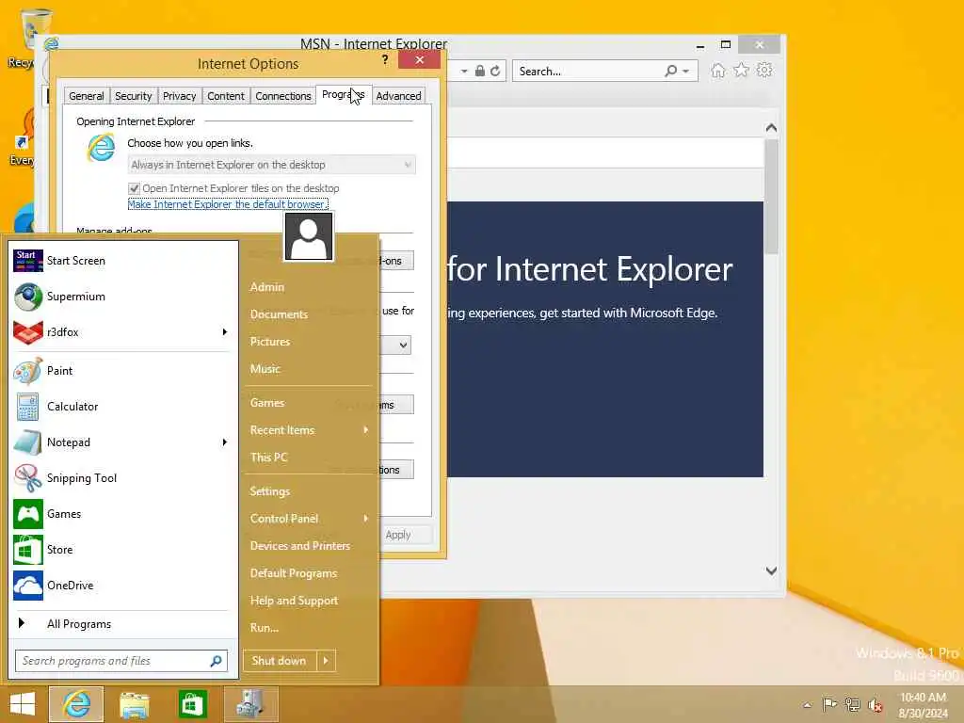Click Action Center flag in system tray
This screenshot has width=964, height=723.
point(829,704)
